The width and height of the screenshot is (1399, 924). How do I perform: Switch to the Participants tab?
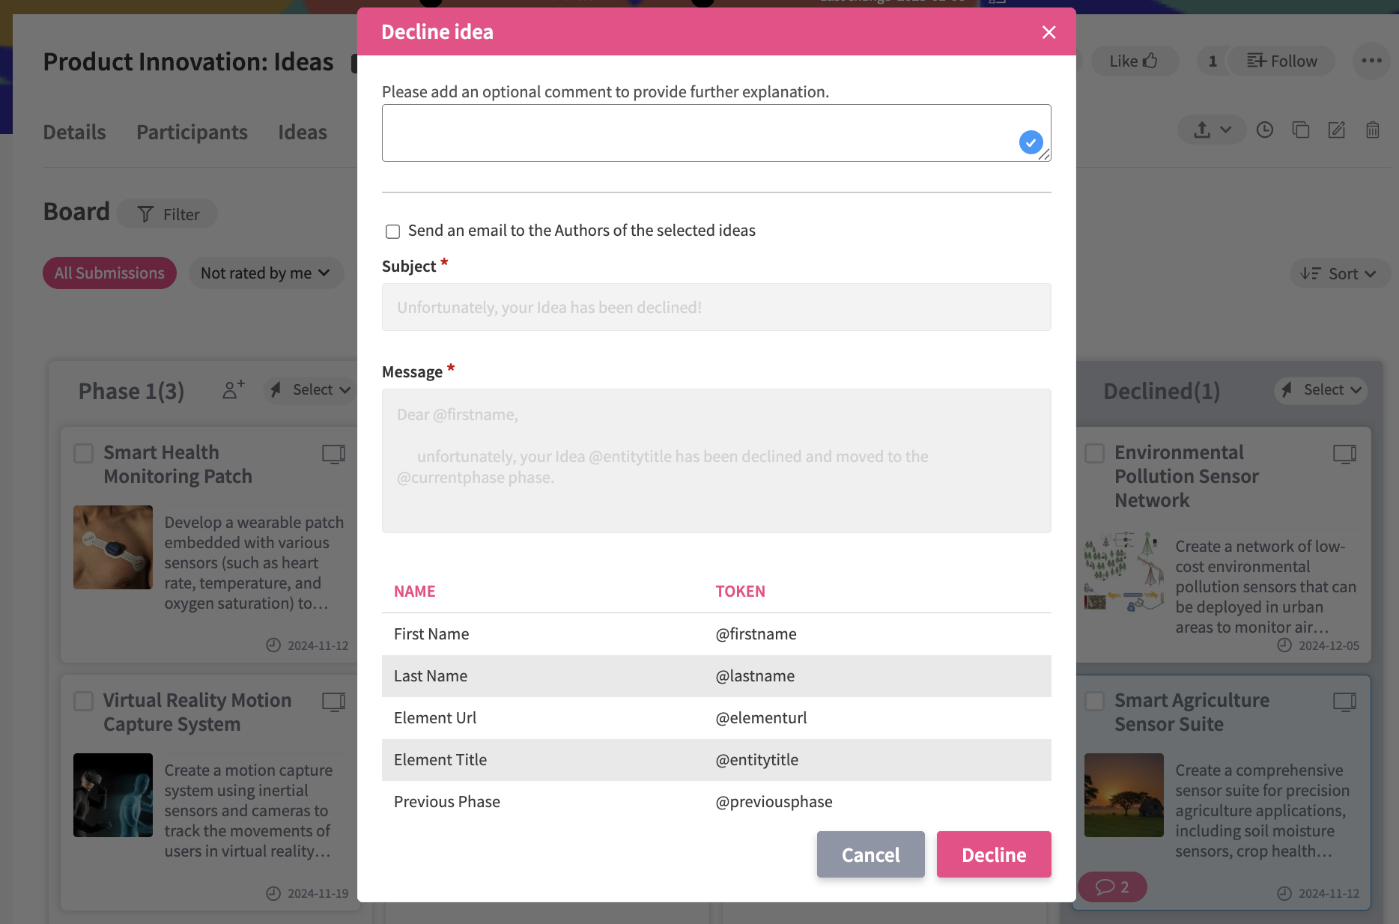[x=192, y=133]
